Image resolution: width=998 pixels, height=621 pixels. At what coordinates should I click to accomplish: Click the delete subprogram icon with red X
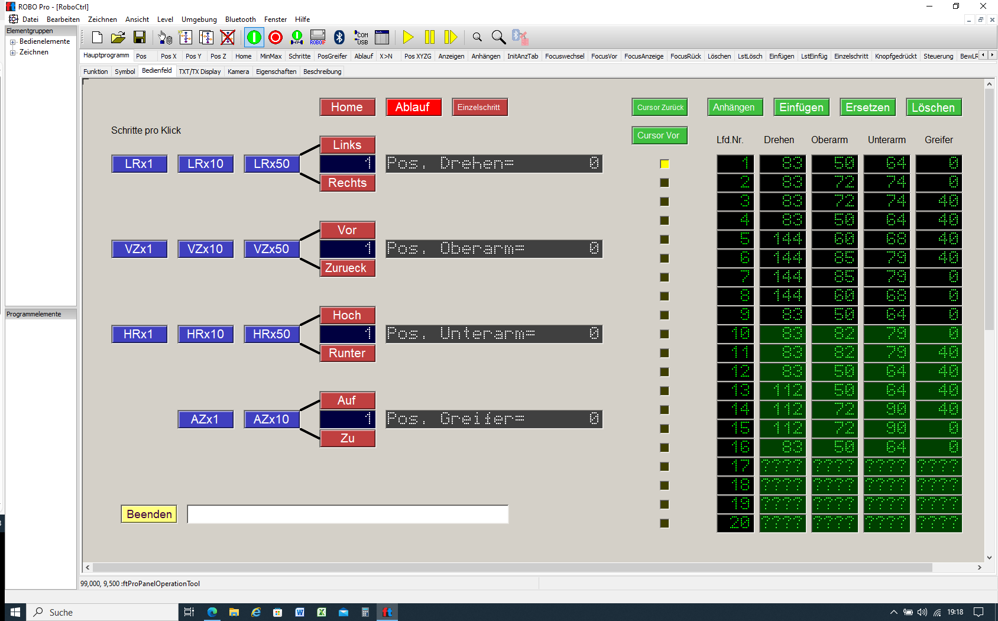point(228,37)
